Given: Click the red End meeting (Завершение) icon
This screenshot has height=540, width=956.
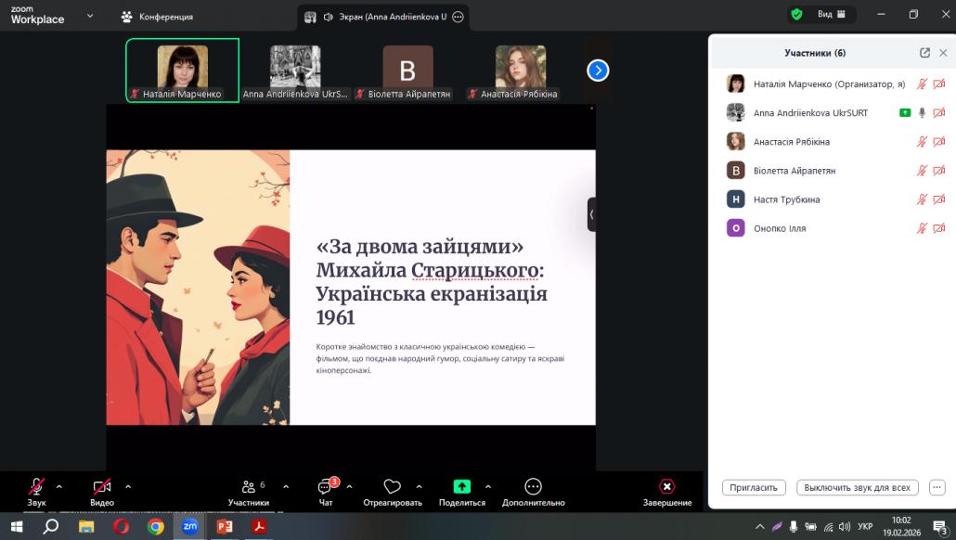Looking at the screenshot, I should click(x=666, y=487).
